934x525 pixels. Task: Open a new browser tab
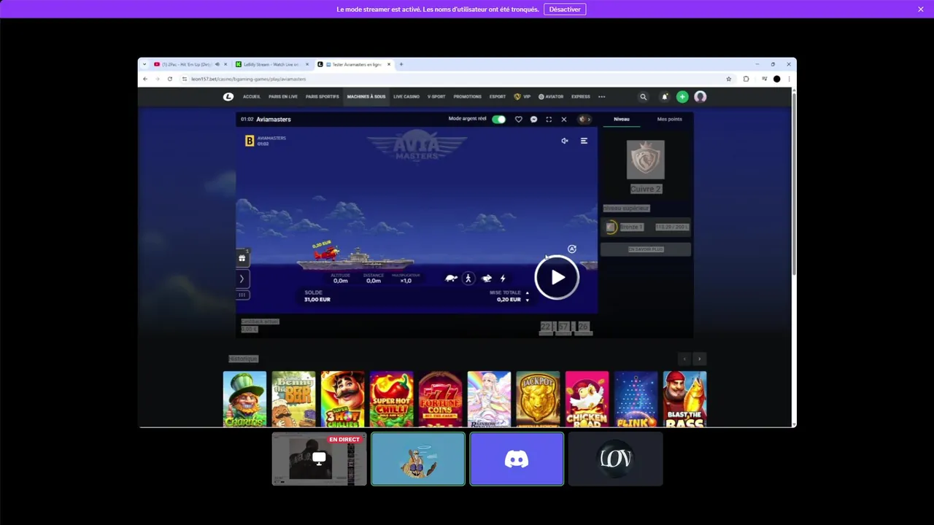click(401, 64)
